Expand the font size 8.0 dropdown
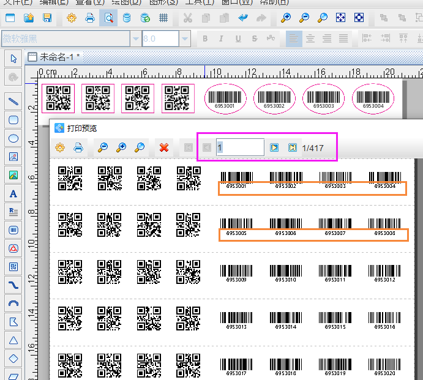The image size is (423, 380). coord(185,39)
